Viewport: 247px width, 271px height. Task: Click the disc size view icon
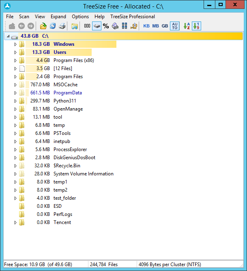click(x=115, y=26)
